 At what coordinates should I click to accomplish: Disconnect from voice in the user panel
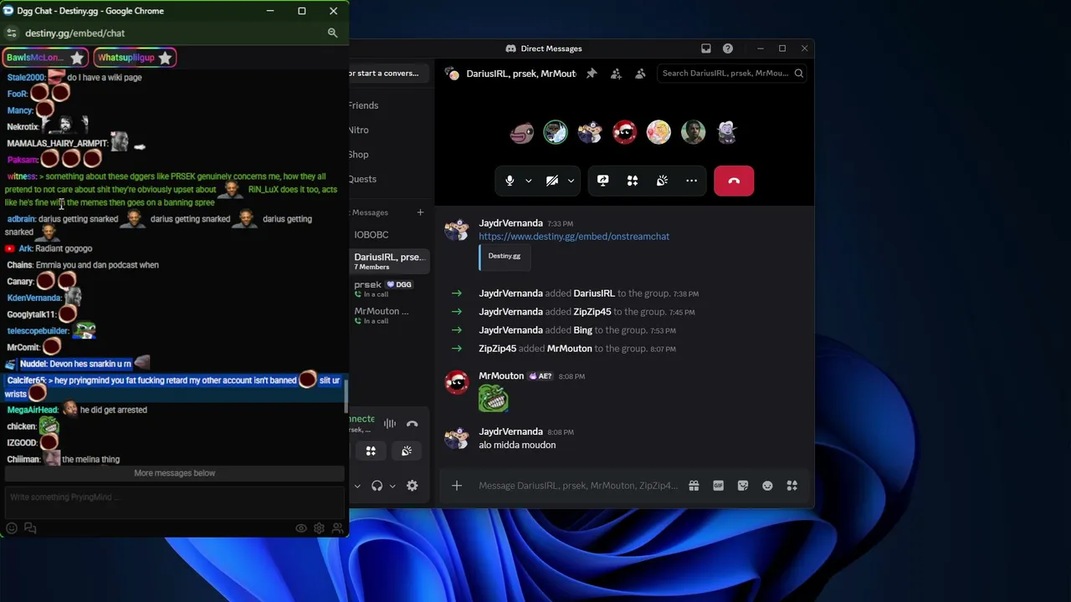point(412,424)
